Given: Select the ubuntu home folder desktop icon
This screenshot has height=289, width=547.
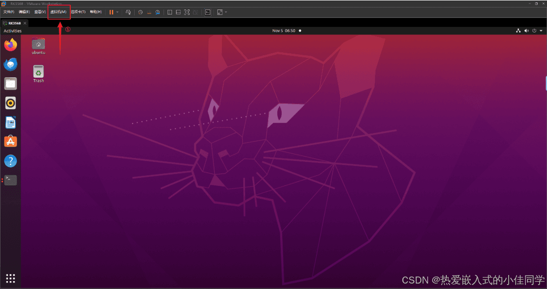Looking at the screenshot, I should (x=38, y=46).
